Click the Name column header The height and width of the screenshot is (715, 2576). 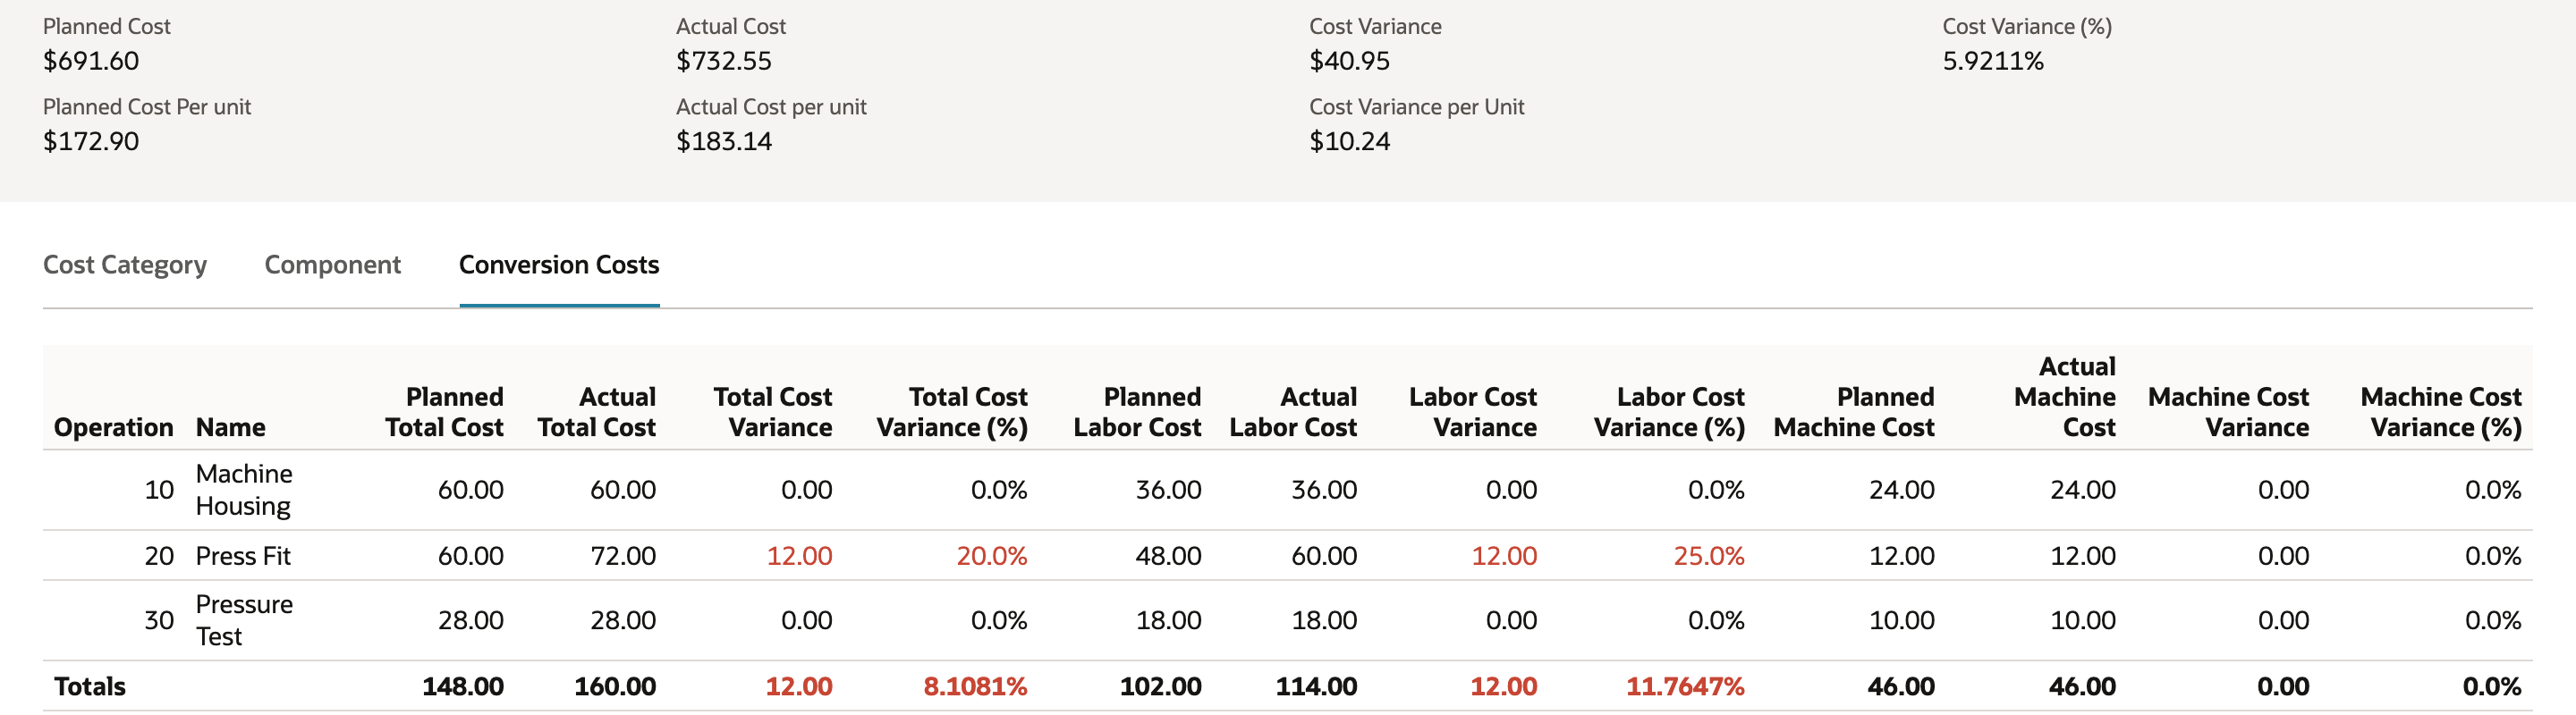231,427
